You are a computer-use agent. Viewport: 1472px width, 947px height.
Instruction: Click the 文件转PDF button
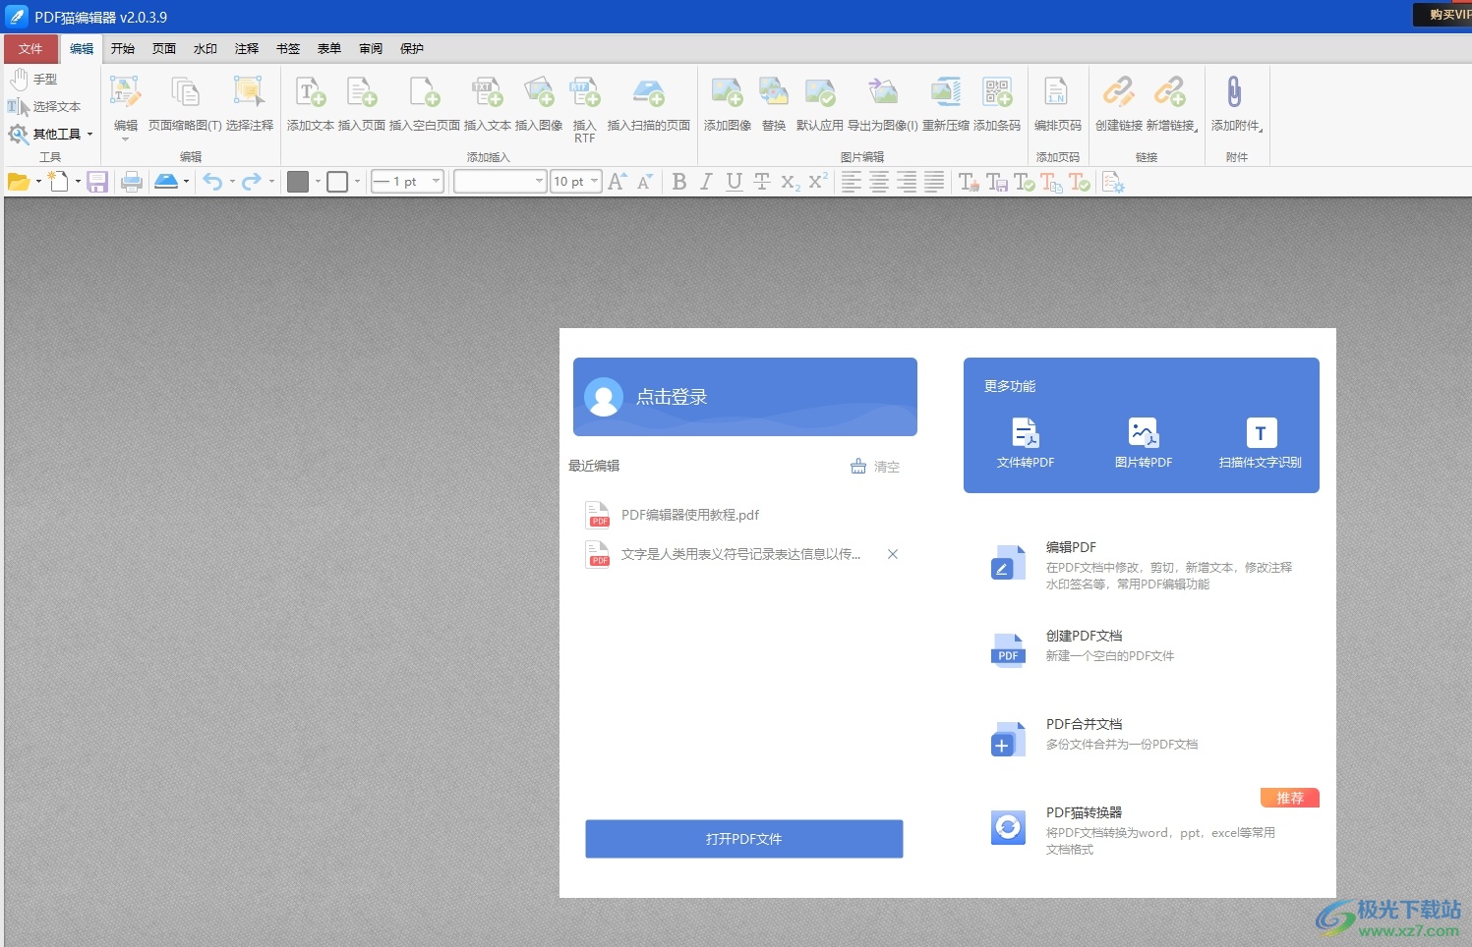(x=1026, y=444)
